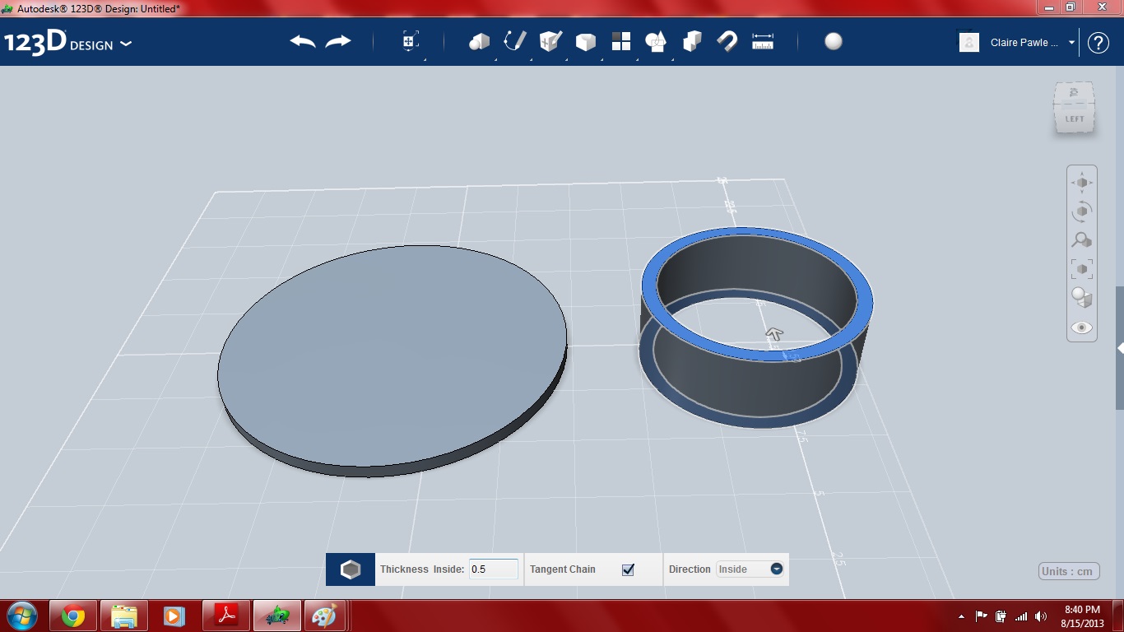The width and height of the screenshot is (1124, 632).
Task: Open the Windows Start menu
Action: click(21, 616)
